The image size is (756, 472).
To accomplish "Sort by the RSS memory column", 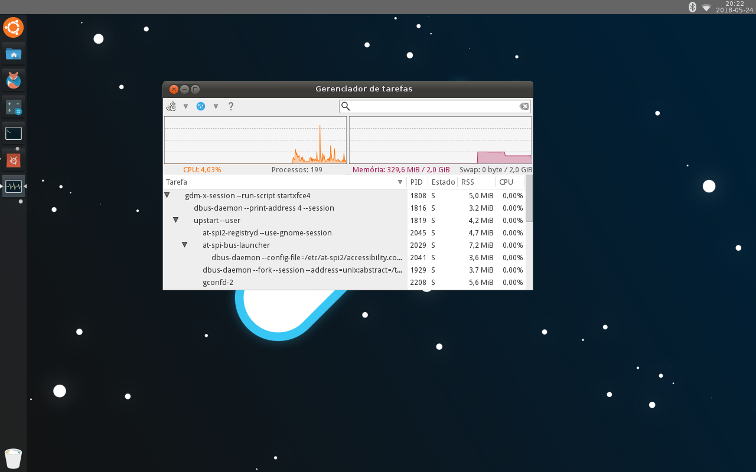I will pyautogui.click(x=476, y=182).
